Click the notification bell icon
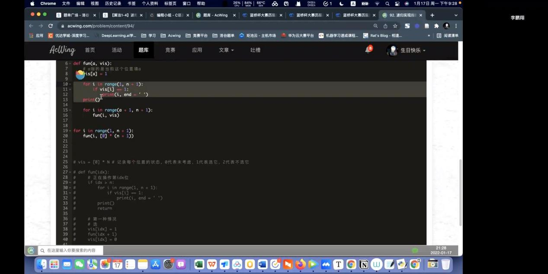 (368, 50)
